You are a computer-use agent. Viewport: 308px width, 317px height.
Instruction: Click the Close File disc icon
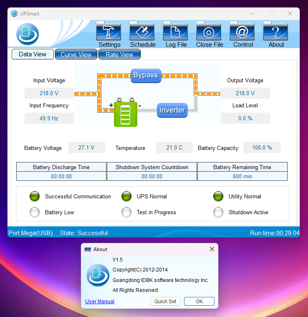209,32
